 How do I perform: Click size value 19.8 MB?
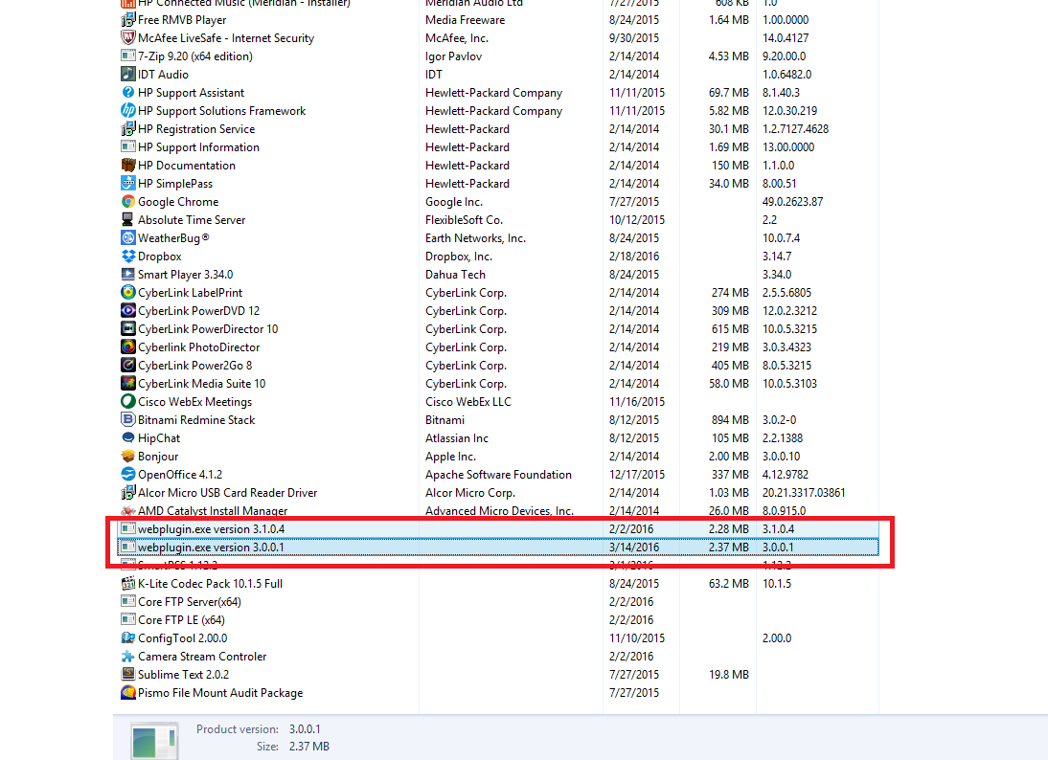pyautogui.click(x=728, y=675)
